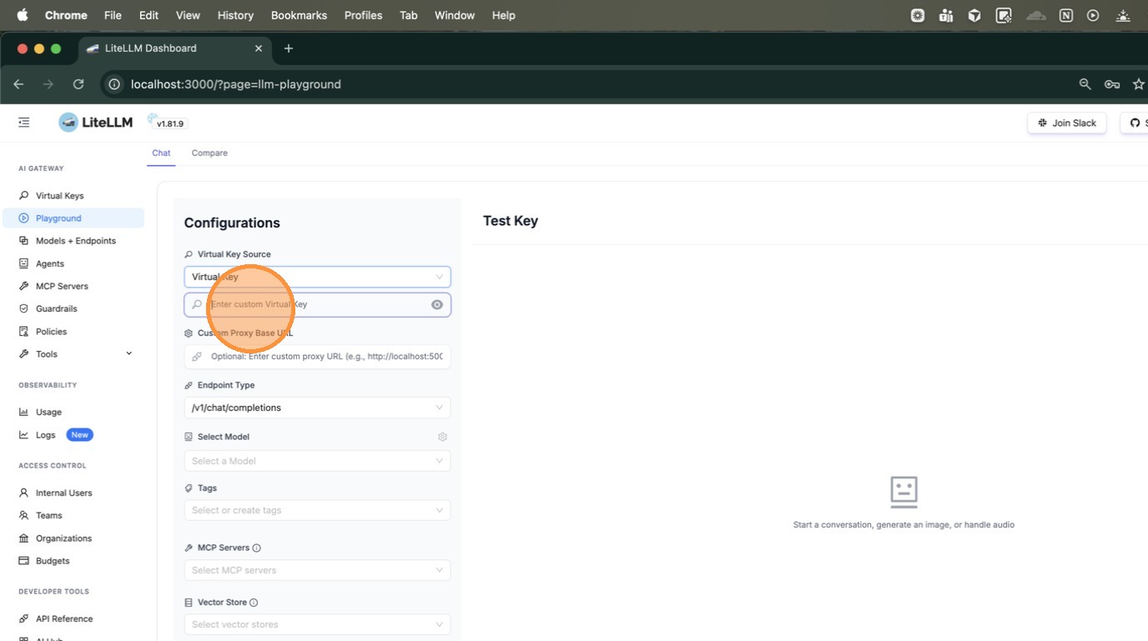Collapse the sidebar with the hamburger icon
Image resolution: width=1148 pixels, height=641 pixels.
point(23,123)
